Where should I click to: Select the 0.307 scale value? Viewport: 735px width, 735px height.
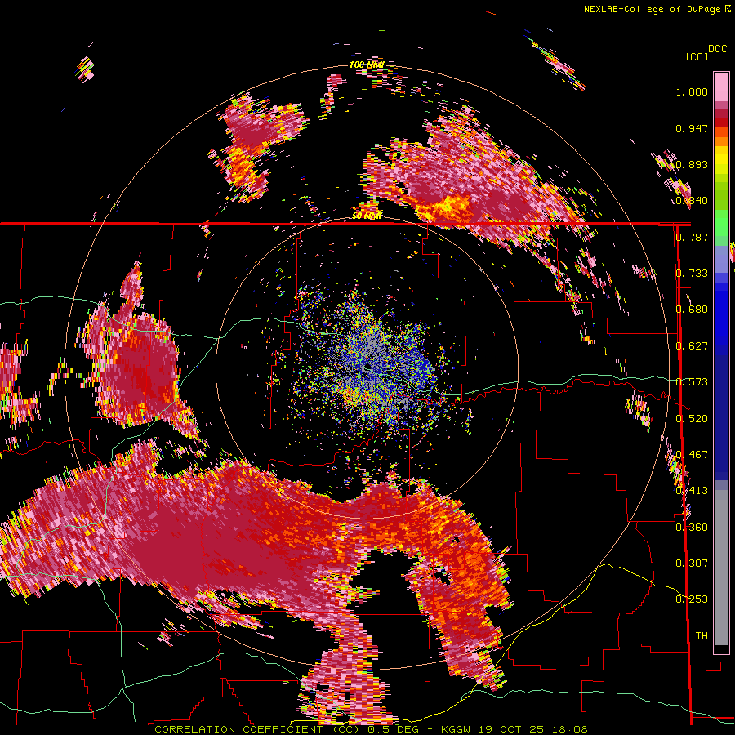(x=692, y=563)
